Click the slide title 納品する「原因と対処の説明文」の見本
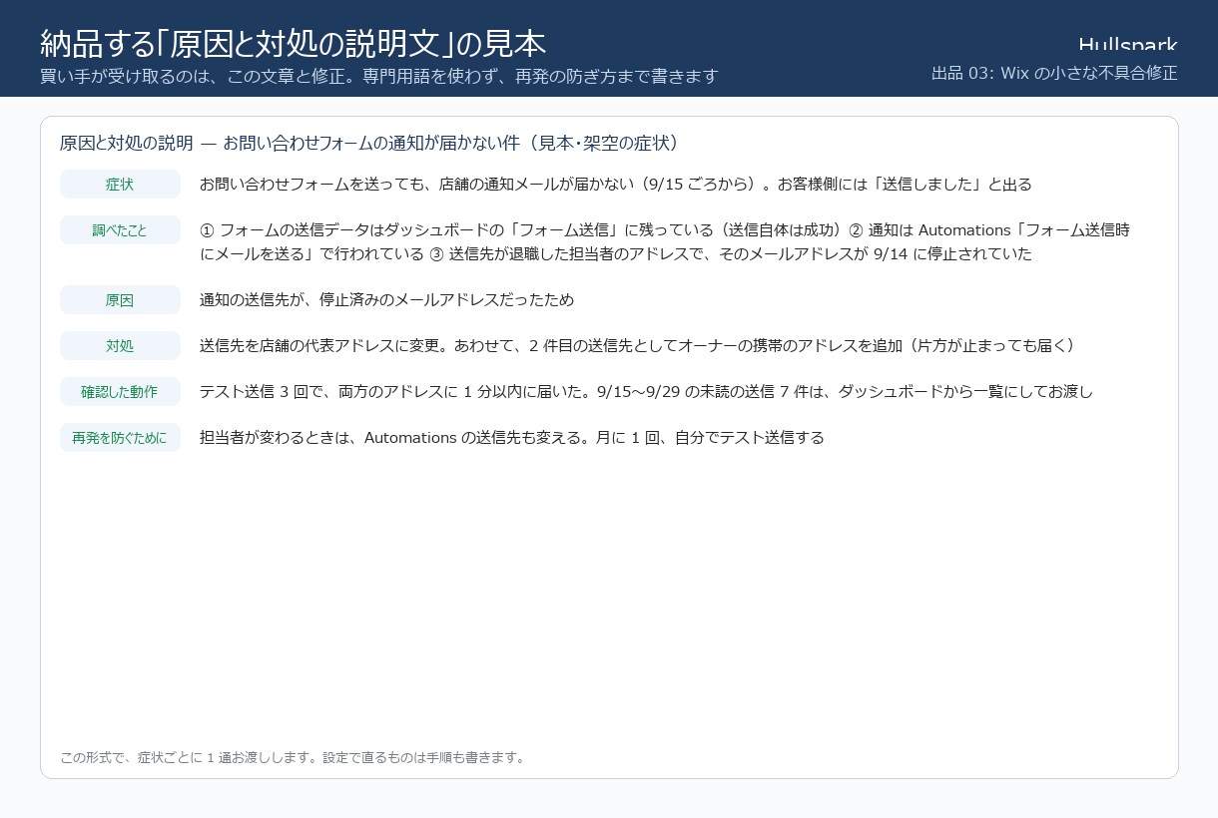 293,43
